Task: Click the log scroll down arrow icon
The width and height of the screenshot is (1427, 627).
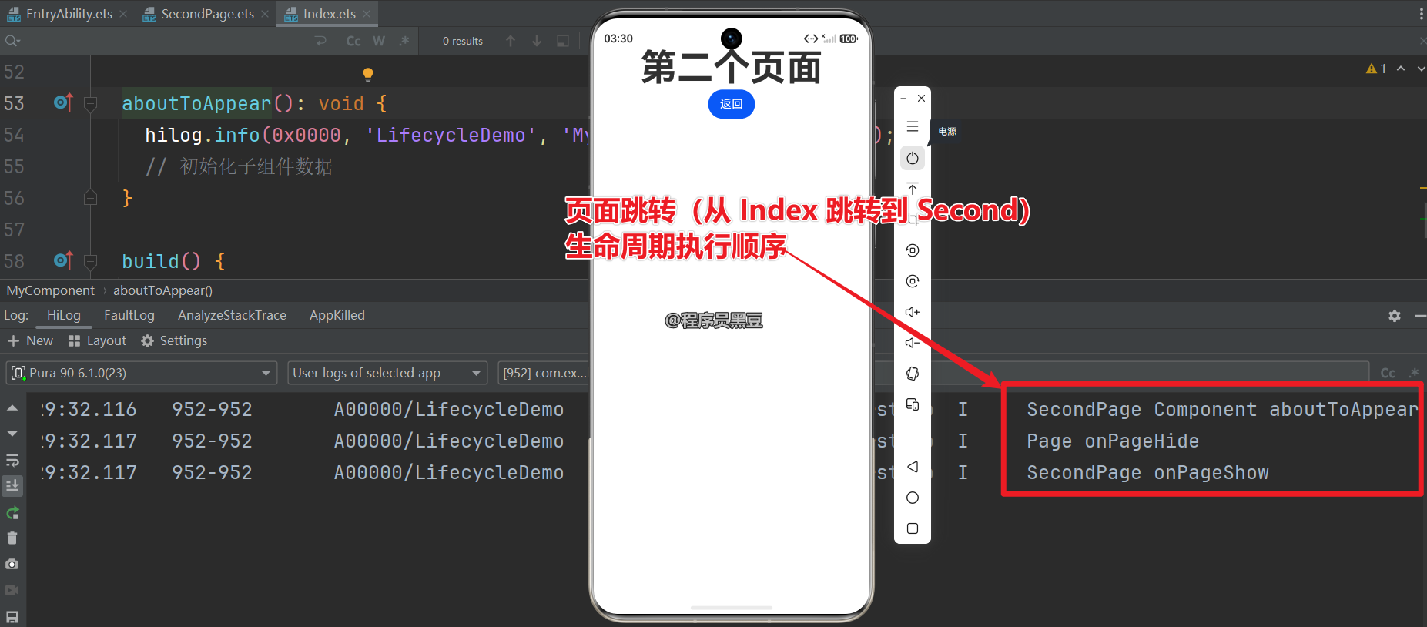Action: pos(12,434)
